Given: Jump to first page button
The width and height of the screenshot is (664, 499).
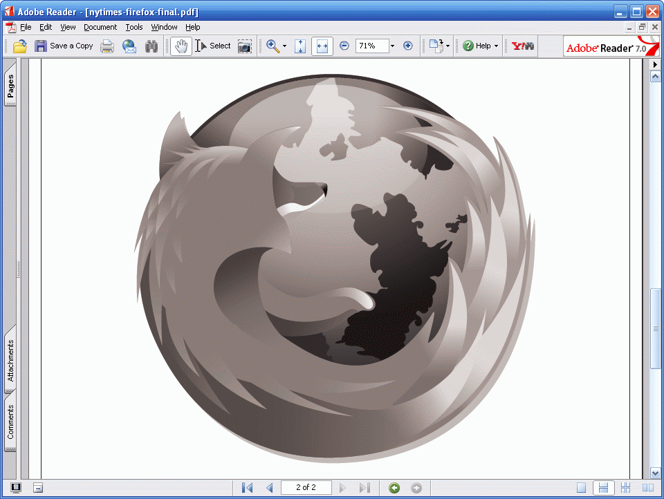Looking at the screenshot, I should (x=248, y=488).
